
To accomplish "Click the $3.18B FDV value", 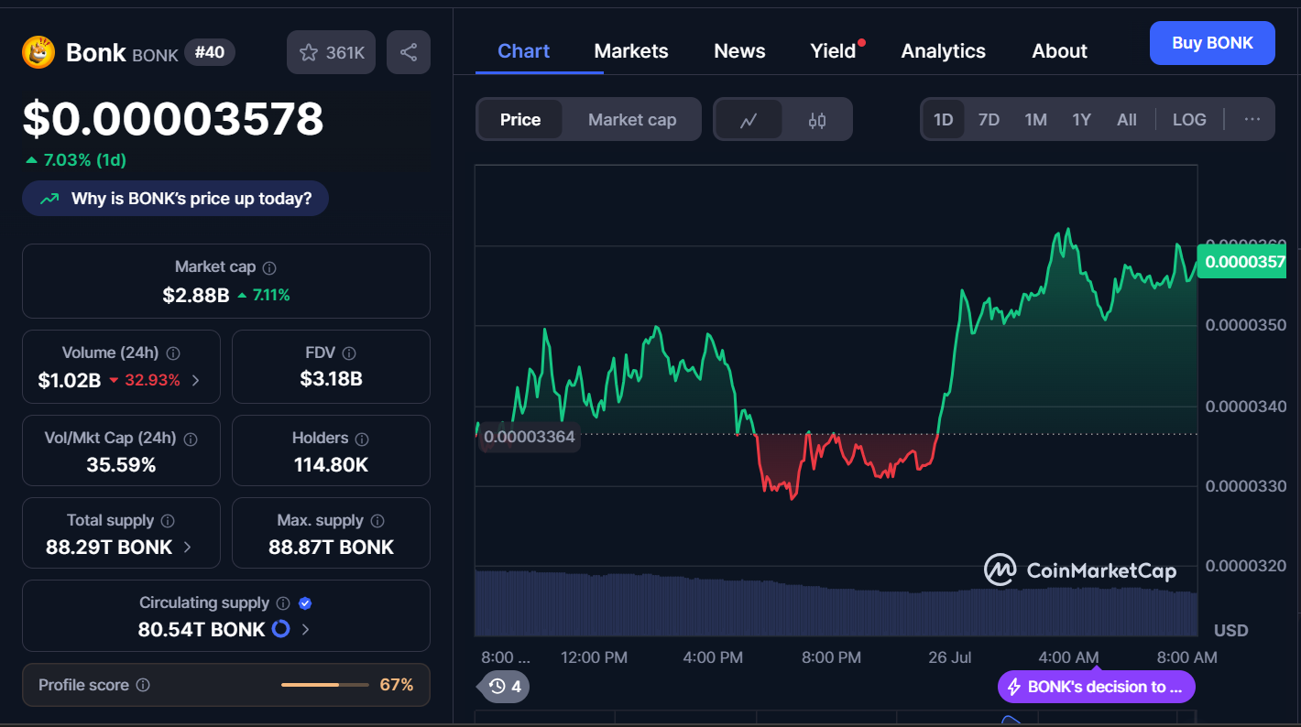I will click(331, 378).
